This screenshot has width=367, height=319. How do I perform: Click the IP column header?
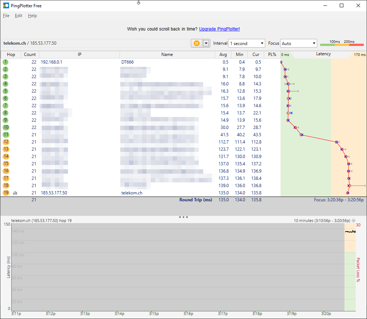79,54
